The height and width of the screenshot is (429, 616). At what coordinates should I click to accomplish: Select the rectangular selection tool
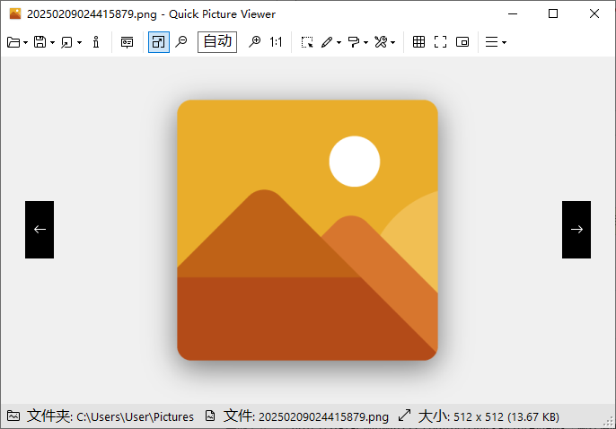pyautogui.click(x=307, y=42)
